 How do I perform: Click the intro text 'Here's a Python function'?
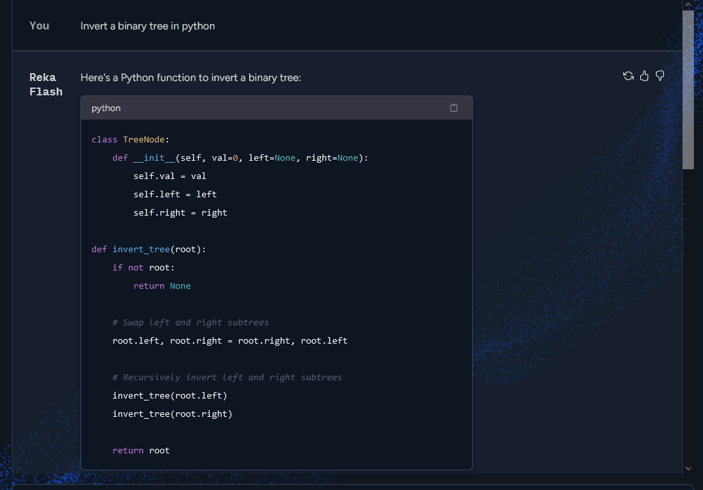[x=190, y=78]
